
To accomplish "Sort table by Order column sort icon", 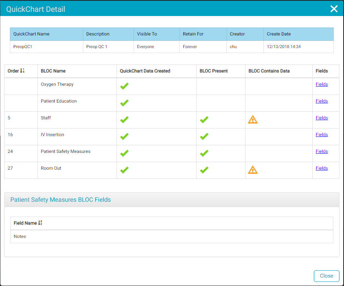I will 22,71.
